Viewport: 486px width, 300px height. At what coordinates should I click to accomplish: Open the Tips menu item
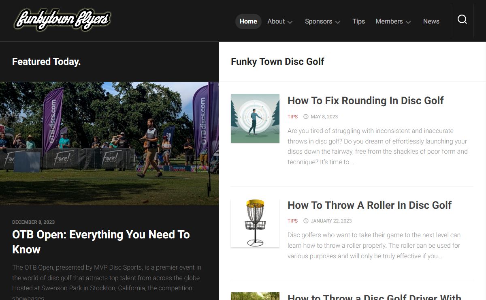[x=358, y=21]
